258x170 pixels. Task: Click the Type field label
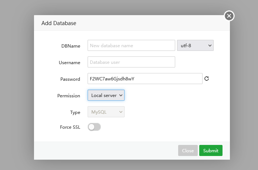point(75,112)
